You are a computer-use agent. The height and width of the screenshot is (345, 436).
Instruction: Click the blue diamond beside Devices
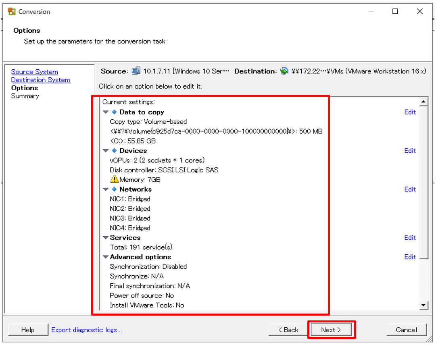point(114,151)
